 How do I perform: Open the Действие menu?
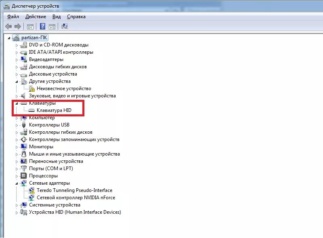pyautogui.click(x=36, y=17)
